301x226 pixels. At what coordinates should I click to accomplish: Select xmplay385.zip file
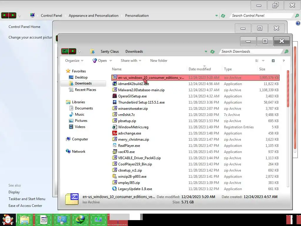(195, 182)
